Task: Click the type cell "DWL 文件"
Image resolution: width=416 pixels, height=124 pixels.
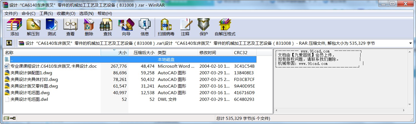Action: tap(167, 99)
